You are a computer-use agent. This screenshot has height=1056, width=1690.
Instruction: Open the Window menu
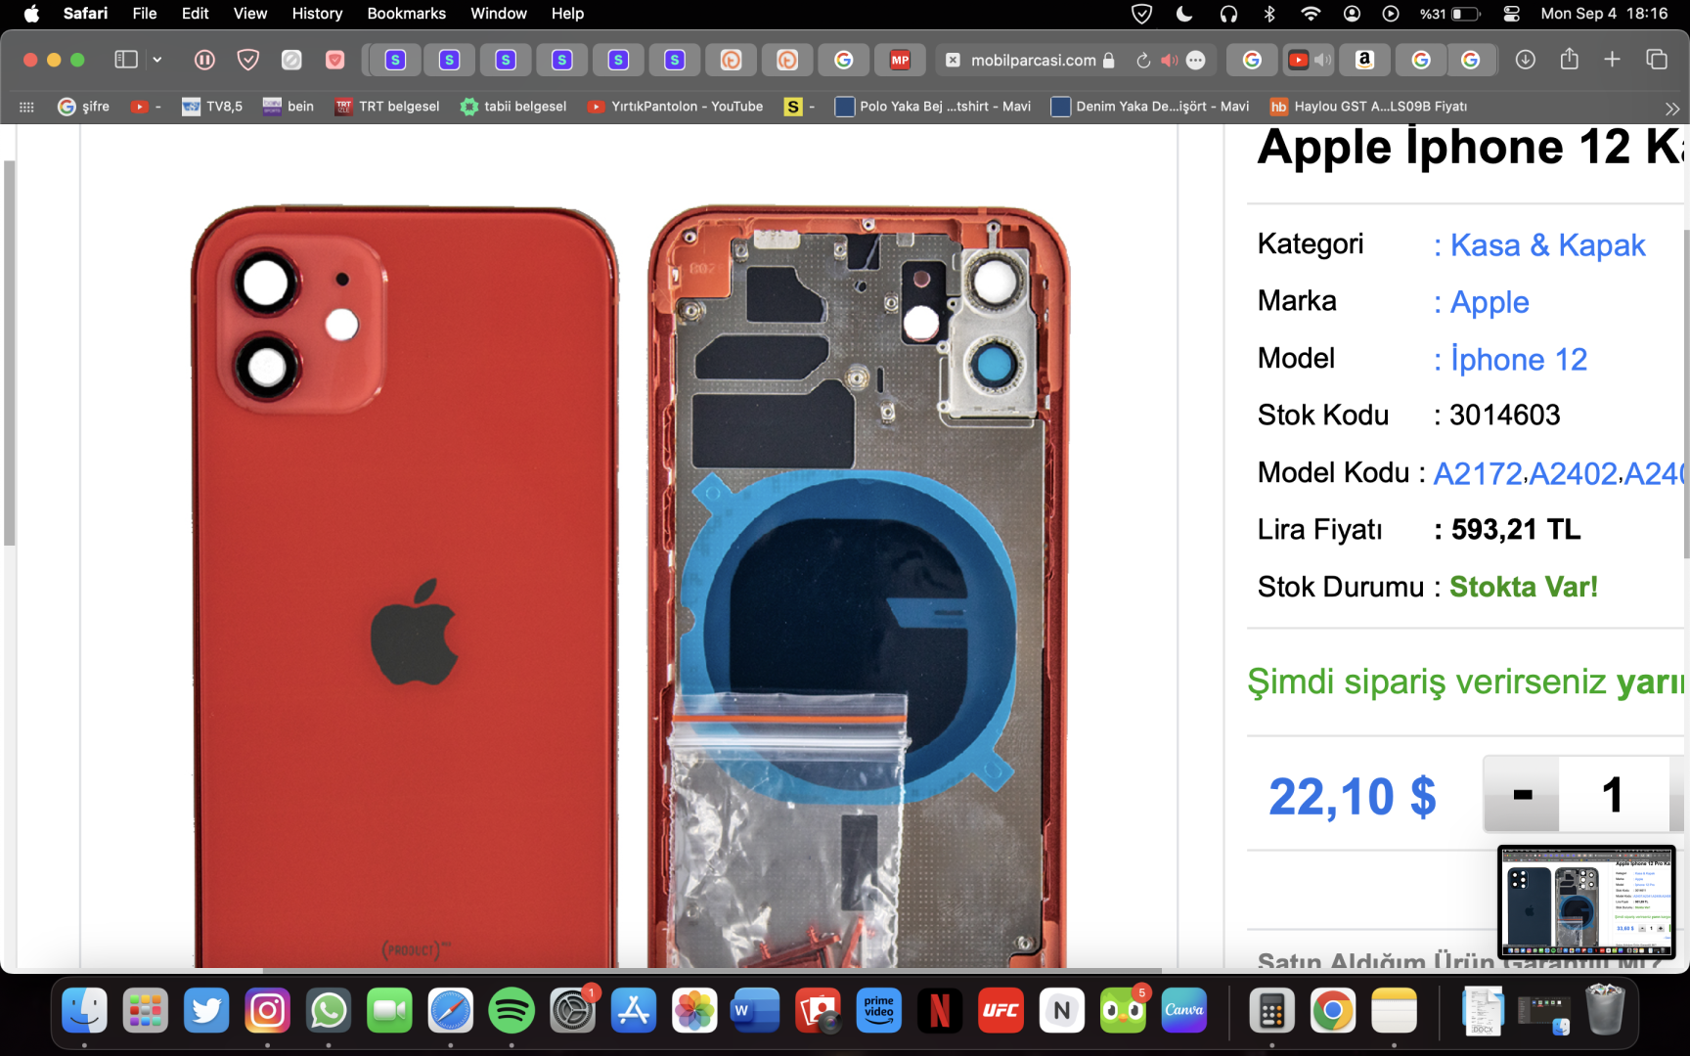[499, 14]
